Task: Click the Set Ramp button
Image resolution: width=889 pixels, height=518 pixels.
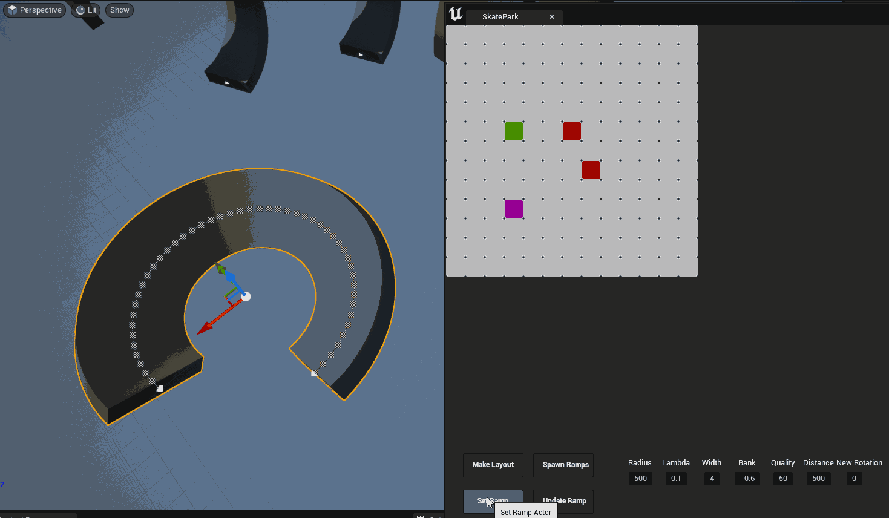Action: [x=493, y=501]
